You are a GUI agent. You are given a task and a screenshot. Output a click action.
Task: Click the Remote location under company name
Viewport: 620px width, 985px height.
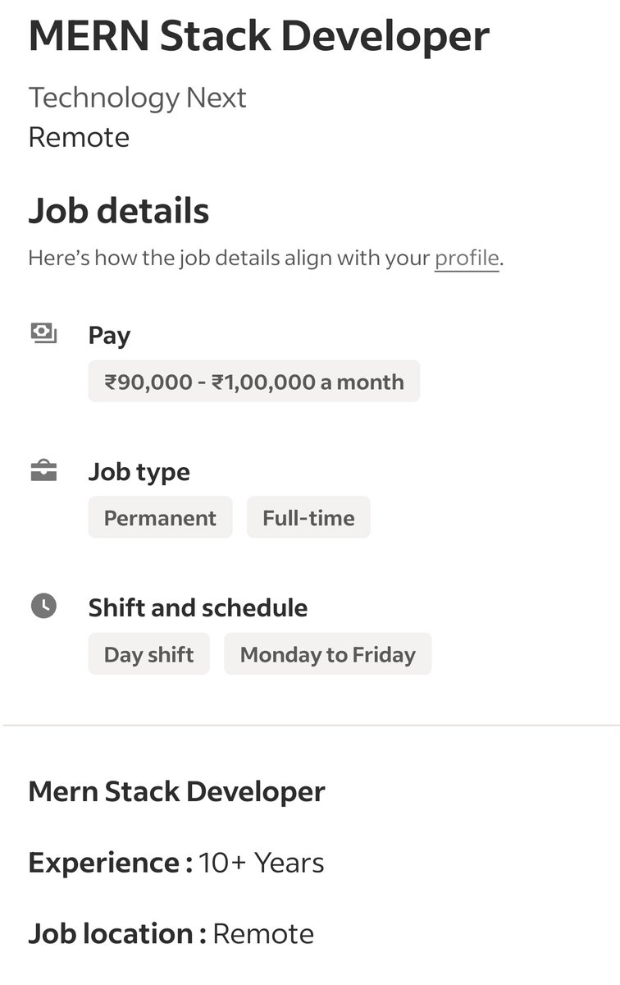(79, 137)
